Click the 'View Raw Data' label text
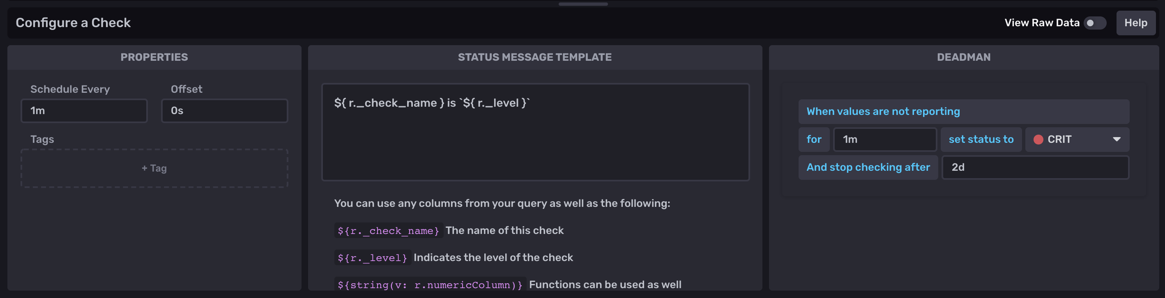The width and height of the screenshot is (1165, 298). 1041,23
